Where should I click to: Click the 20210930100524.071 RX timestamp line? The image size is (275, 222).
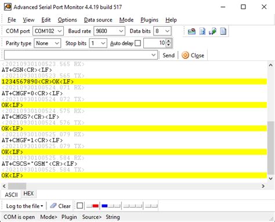(43, 88)
